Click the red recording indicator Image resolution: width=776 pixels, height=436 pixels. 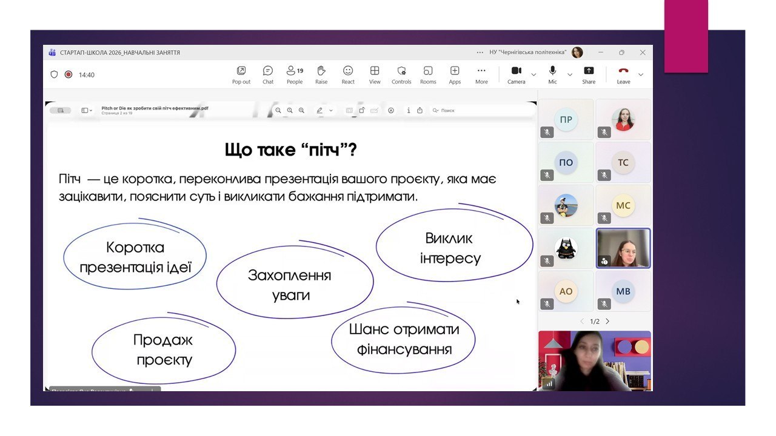click(x=69, y=74)
